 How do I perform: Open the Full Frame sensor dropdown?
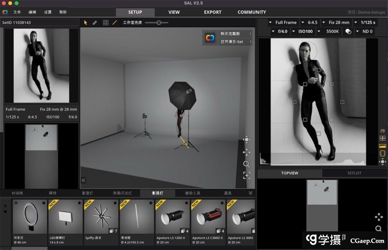point(283,22)
